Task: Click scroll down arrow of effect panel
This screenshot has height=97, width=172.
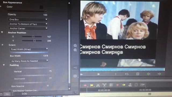Action: click(x=69, y=89)
